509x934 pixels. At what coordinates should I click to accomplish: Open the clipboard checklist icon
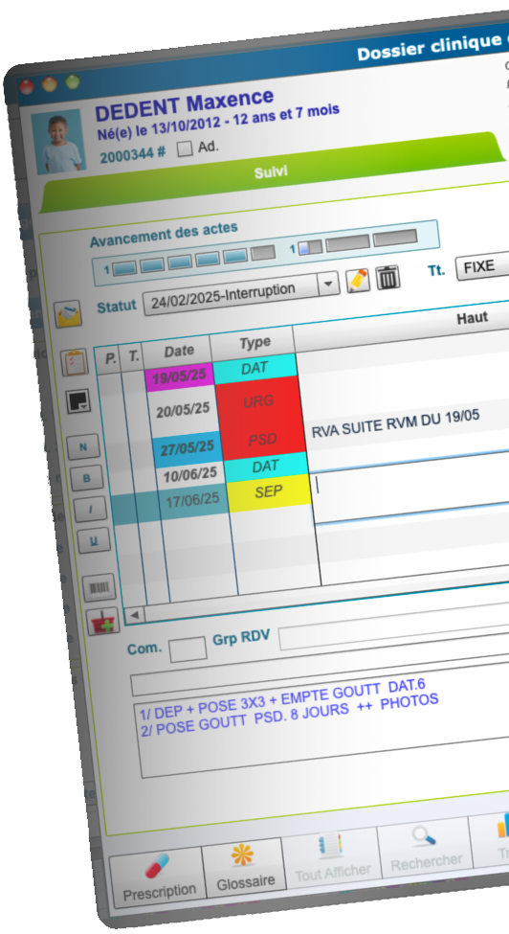[75, 362]
